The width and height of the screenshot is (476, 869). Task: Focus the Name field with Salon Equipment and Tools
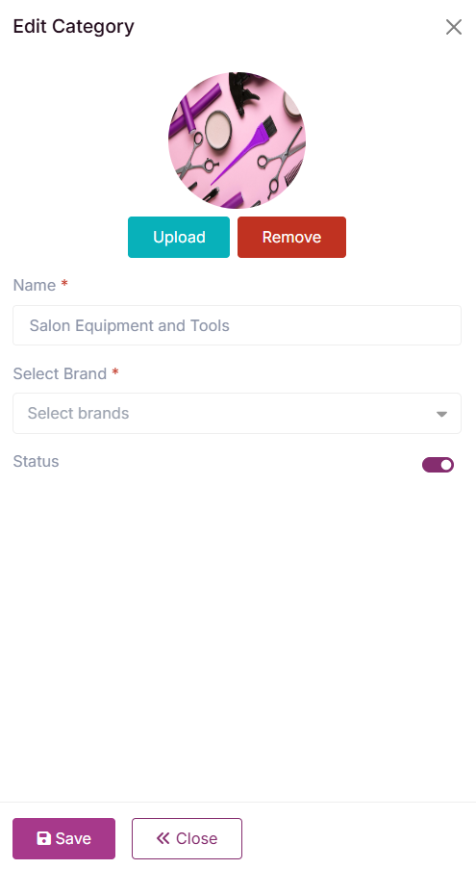[x=237, y=325]
